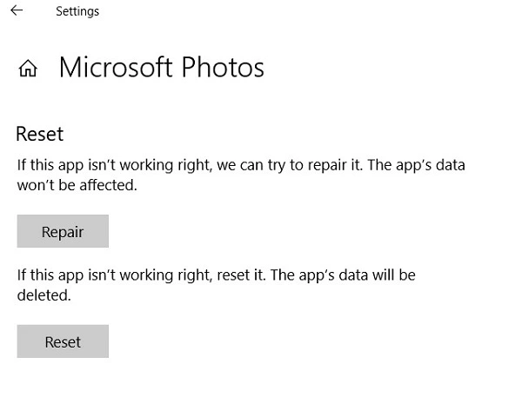Click the Settings window title text
Viewport: 522px width, 404px height.
(x=77, y=12)
